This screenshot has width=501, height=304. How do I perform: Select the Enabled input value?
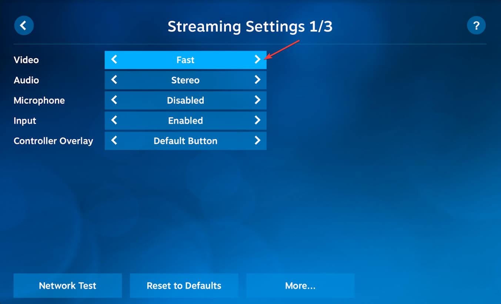click(x=186, y=121)
